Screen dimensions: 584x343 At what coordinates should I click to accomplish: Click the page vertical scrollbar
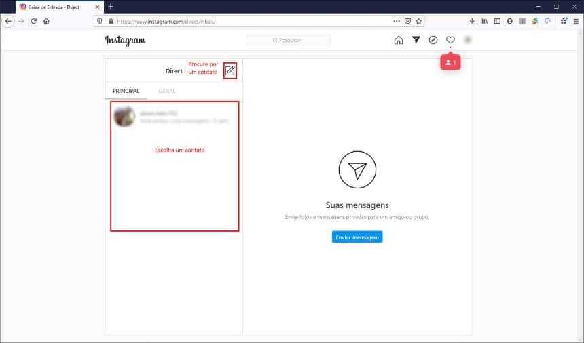[x=581, y=186]
